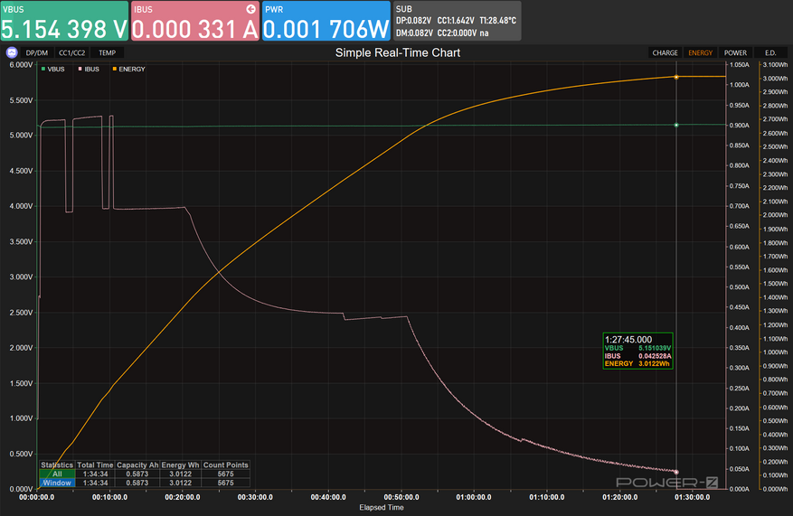Select the All statistics row
Screen dimensions: 793x516
pos(57,474)
